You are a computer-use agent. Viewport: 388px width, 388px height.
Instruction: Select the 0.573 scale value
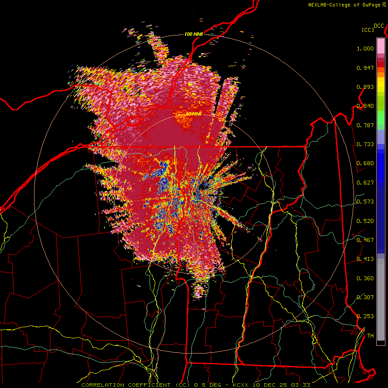[365, 202]
